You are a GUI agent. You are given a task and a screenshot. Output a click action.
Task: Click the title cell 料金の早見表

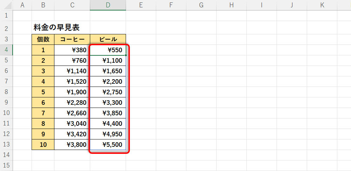[x=56, y=28]
